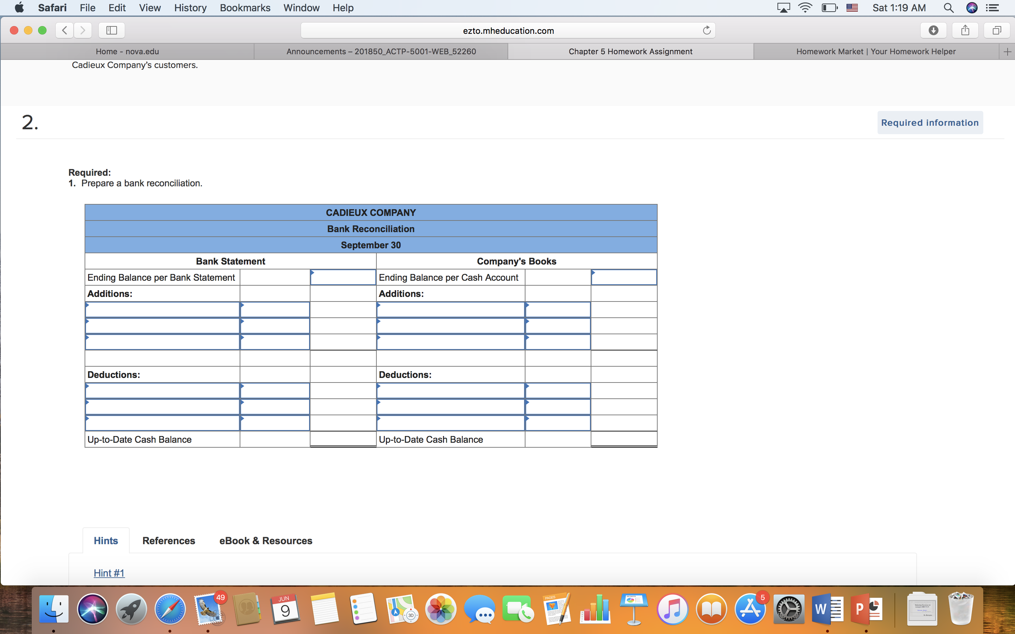The width and height of the screenshot is (1015, 634).
Task: Open the Hint #1 link
Action: pos(109,573)
